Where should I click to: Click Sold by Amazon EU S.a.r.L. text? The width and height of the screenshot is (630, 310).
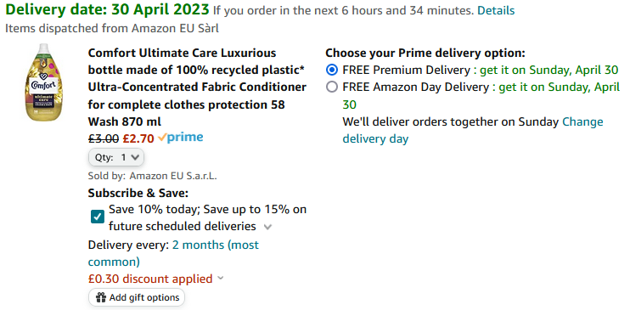pyautogui.click(x=152, y=176)
